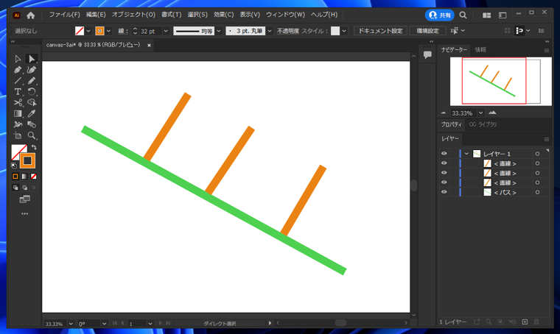Click the 共有 share button
Viewport: 560px width, 334px height.
439,15
